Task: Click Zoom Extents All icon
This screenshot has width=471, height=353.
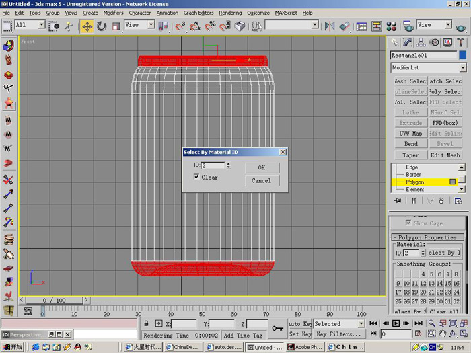Action: pyautogui.click(x=464, y=323)
